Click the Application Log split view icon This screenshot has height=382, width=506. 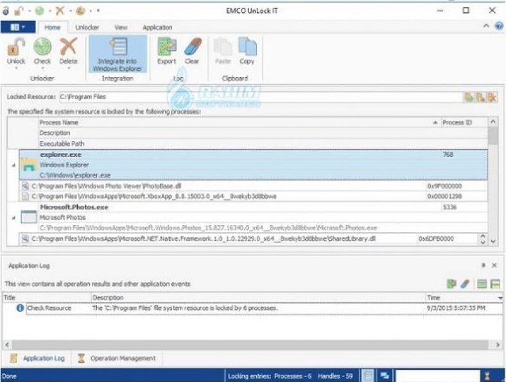[x=495, y=284]
